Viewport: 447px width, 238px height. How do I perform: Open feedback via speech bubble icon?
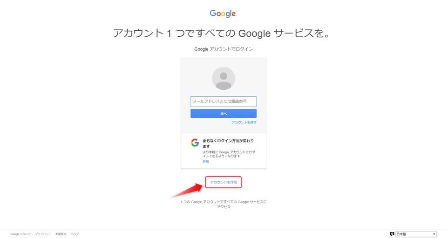coord(392,234)
